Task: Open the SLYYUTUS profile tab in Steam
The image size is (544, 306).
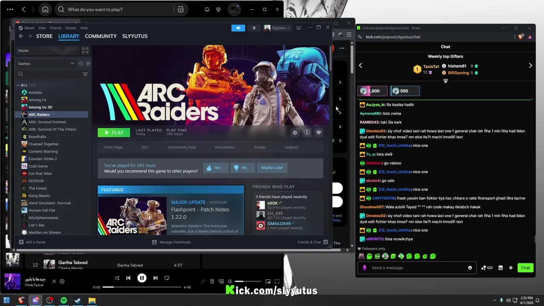Action: click(135, 36)
